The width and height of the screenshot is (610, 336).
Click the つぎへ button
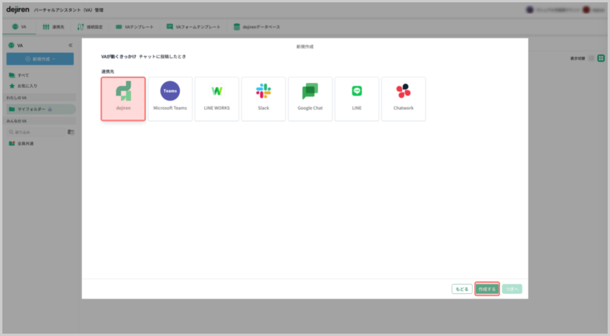pyautogui.click(x=512, y=289)
